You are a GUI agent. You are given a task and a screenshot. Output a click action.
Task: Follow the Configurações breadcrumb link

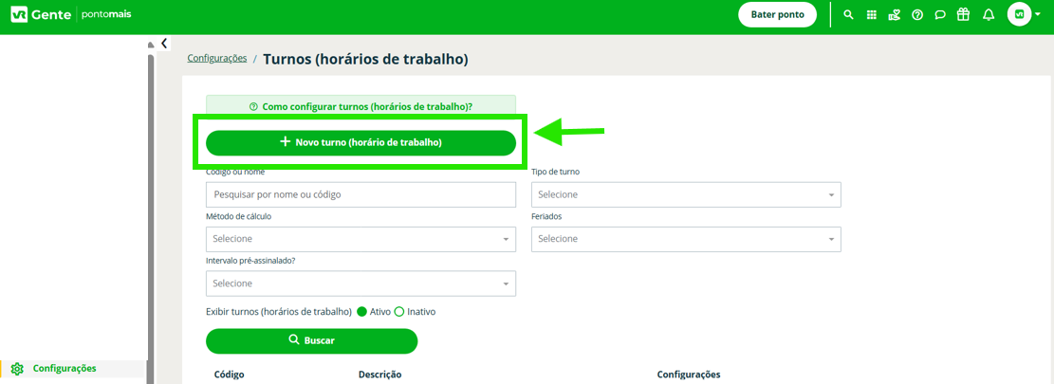(x=217, y=59)
